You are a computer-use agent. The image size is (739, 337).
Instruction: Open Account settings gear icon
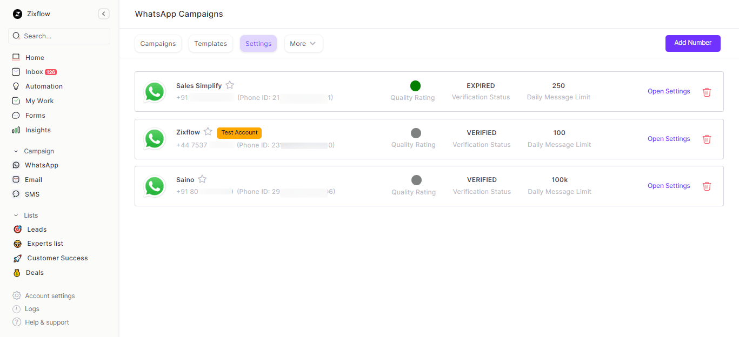[17, 296]
